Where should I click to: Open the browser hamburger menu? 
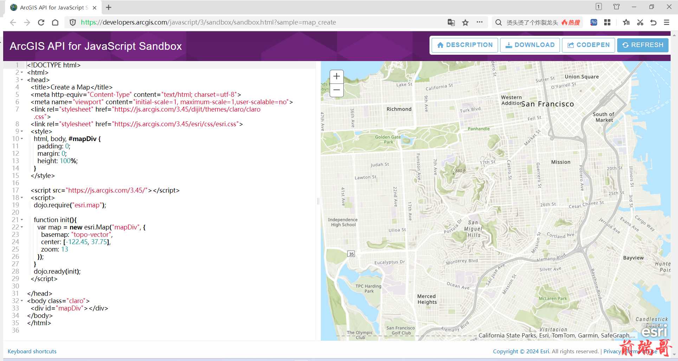pos(666,22)
